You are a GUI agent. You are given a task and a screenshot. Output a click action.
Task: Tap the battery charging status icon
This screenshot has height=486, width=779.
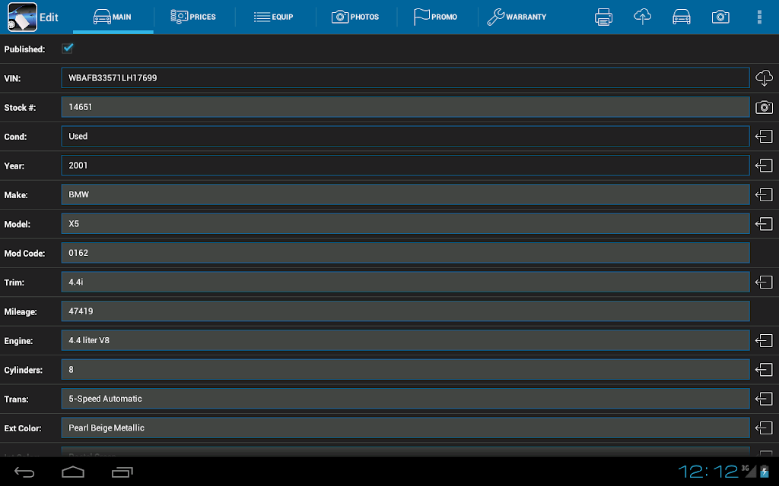pos(765,472)
